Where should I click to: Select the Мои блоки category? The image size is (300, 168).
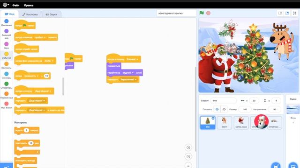coord(6,105)
